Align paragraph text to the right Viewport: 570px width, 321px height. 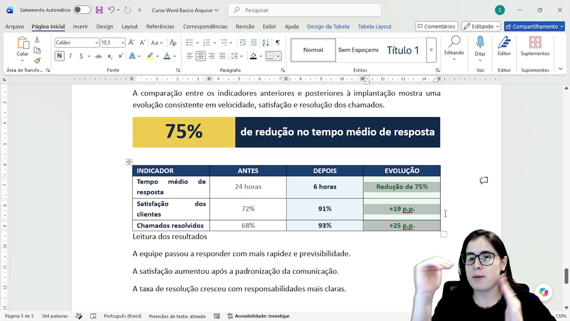(x=212, y=56)
